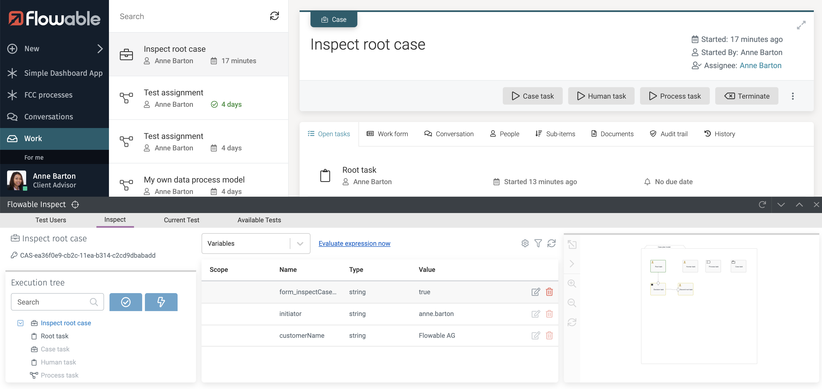The height and width of the screenshot is (389, 822).
Task: Expand the New menu chevron in the sidebar
Action: coord(100,49)
